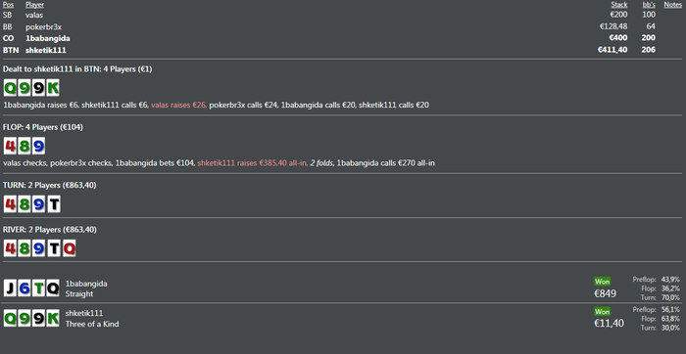
Task: Click the red Q card on the river
Action: pos(70,248)
